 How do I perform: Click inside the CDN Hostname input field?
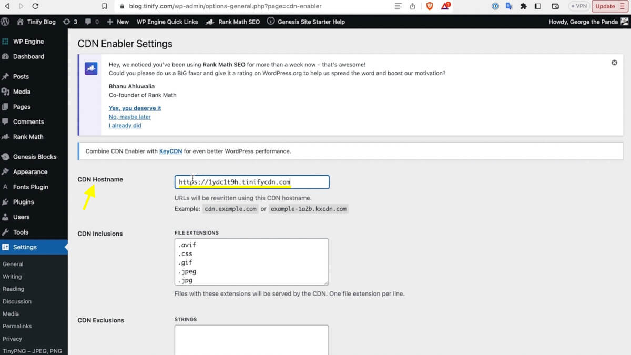[251, 182]
